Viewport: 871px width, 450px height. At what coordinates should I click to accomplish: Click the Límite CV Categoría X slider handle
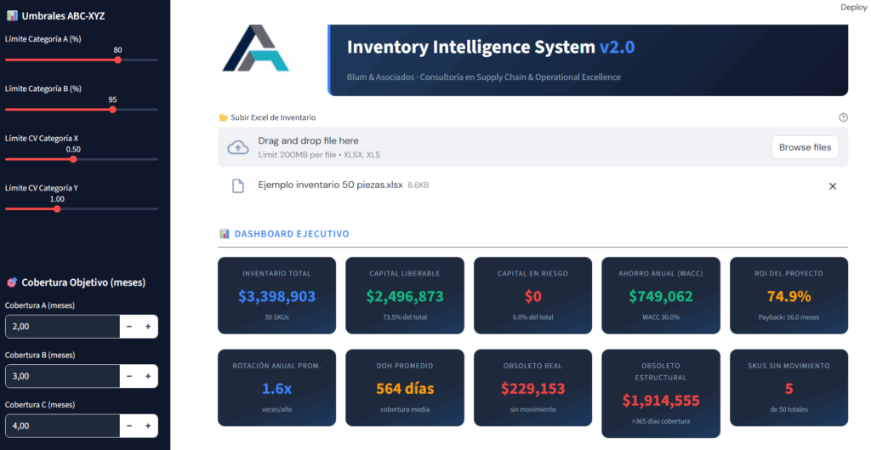coord(73,159)
